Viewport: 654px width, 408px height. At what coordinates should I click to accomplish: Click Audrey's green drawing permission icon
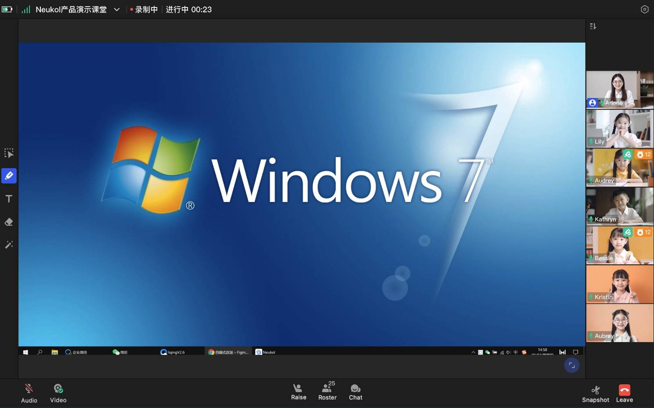(628, 154)
